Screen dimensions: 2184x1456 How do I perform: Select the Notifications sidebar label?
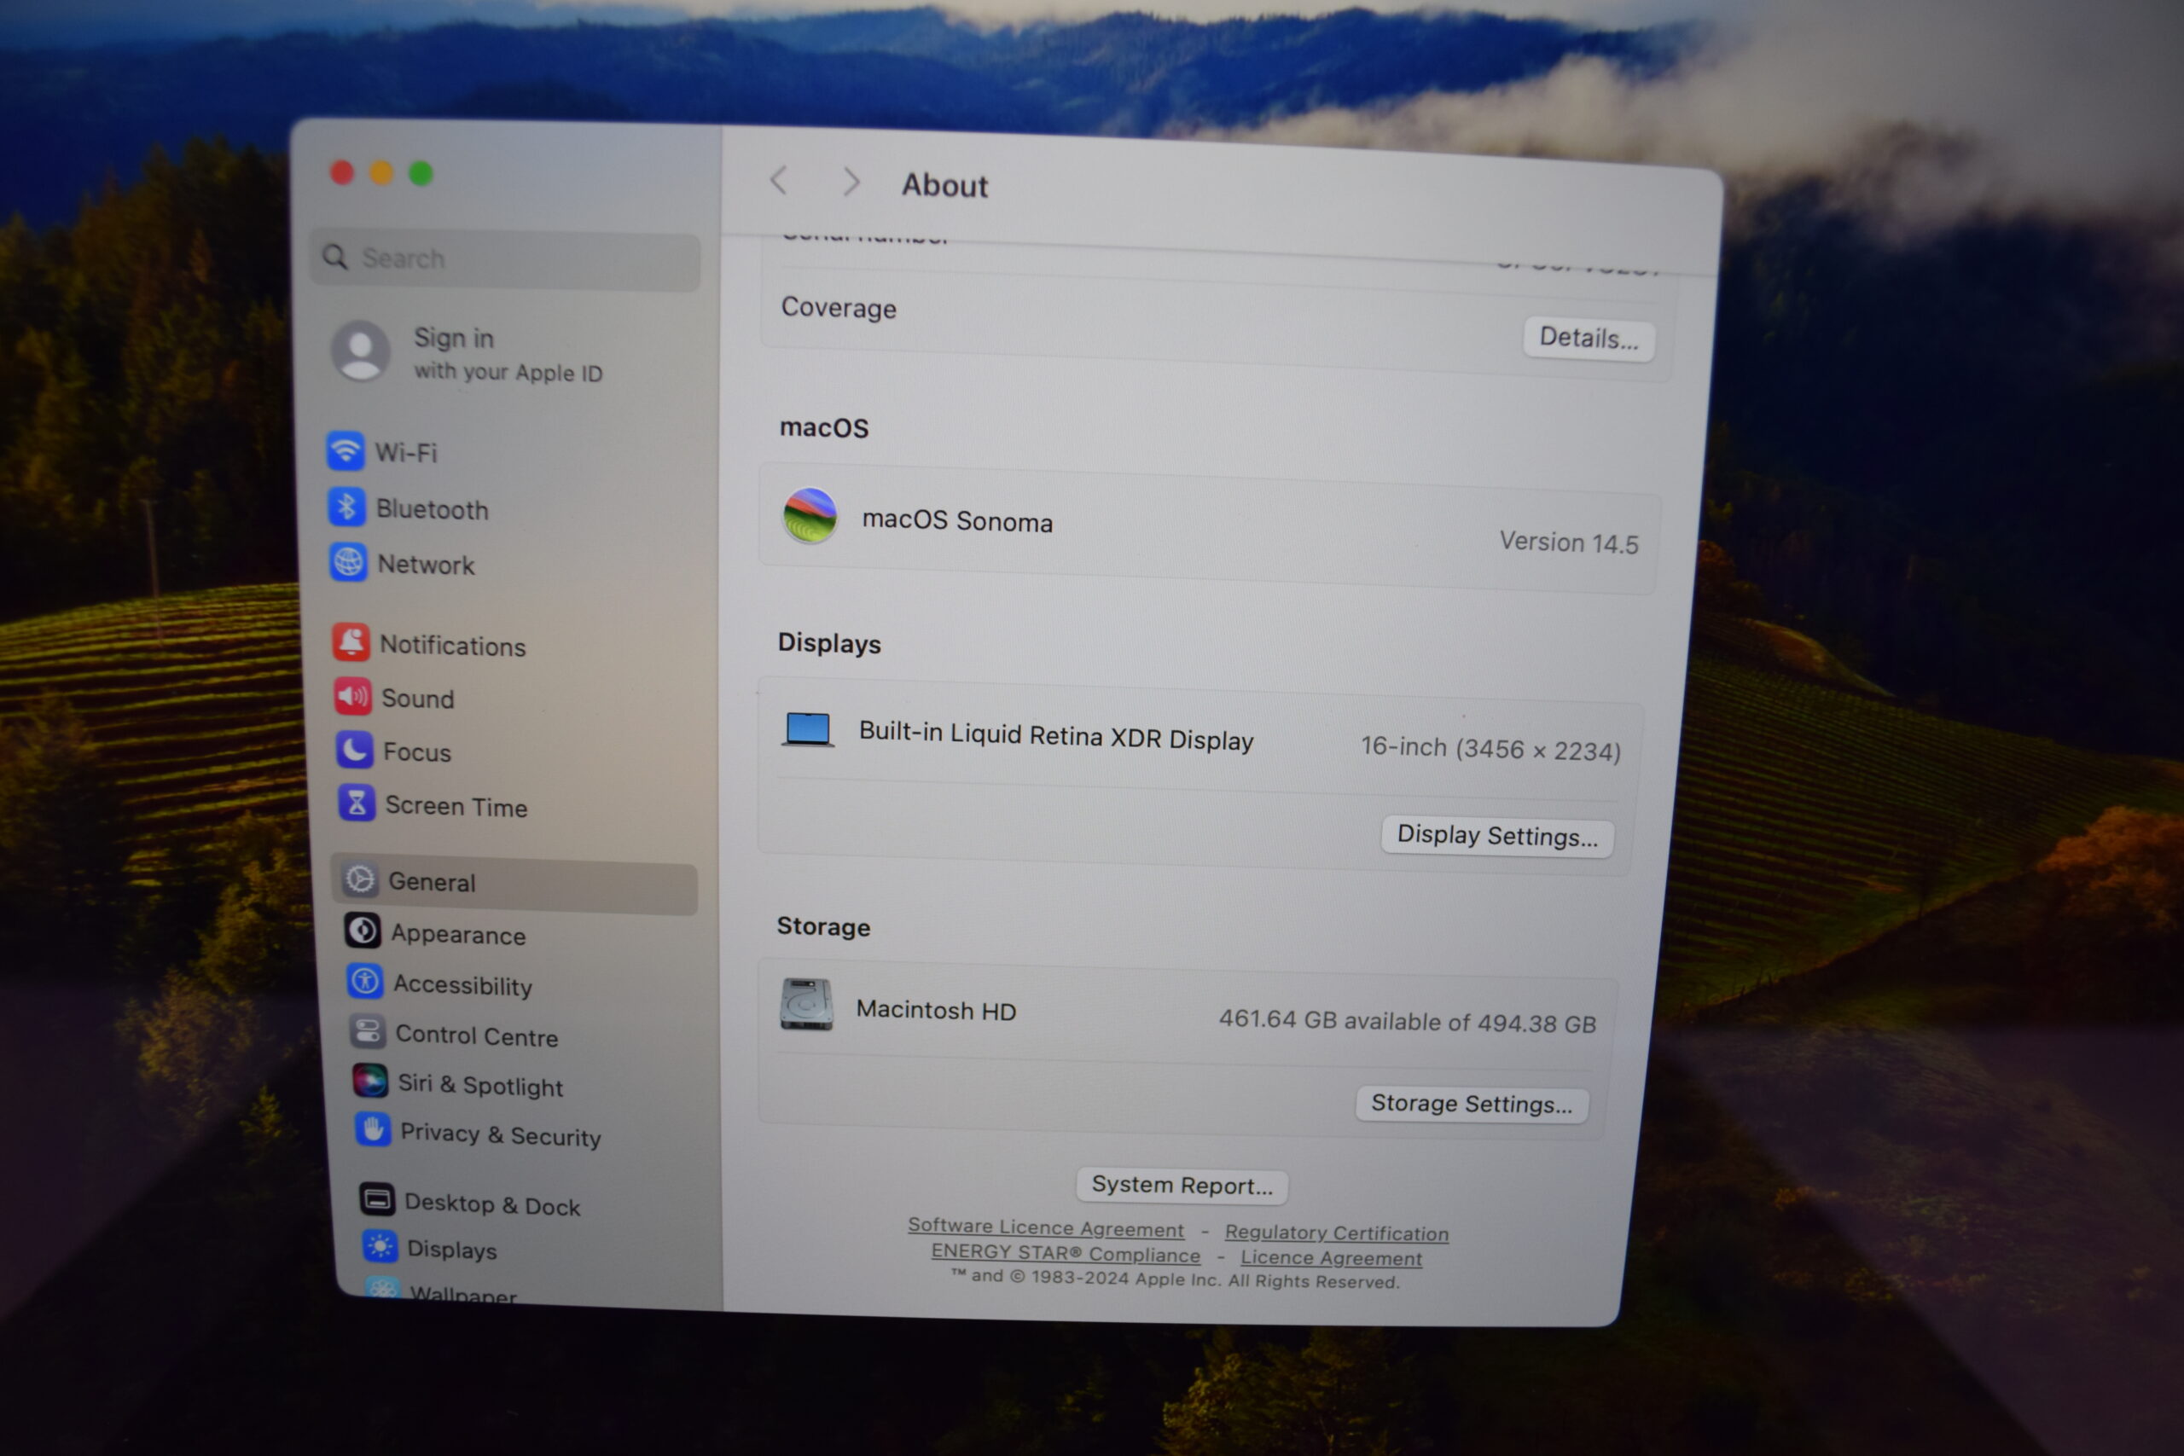[453, 646]
